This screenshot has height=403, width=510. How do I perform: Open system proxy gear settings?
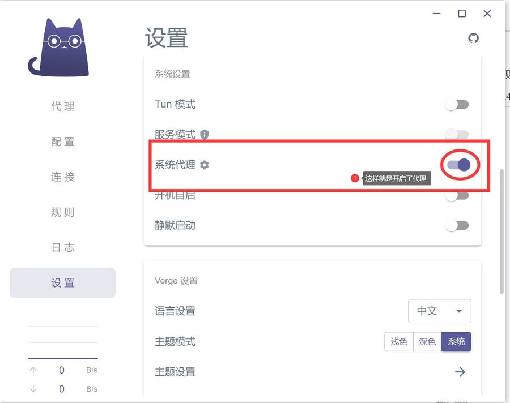204,165
